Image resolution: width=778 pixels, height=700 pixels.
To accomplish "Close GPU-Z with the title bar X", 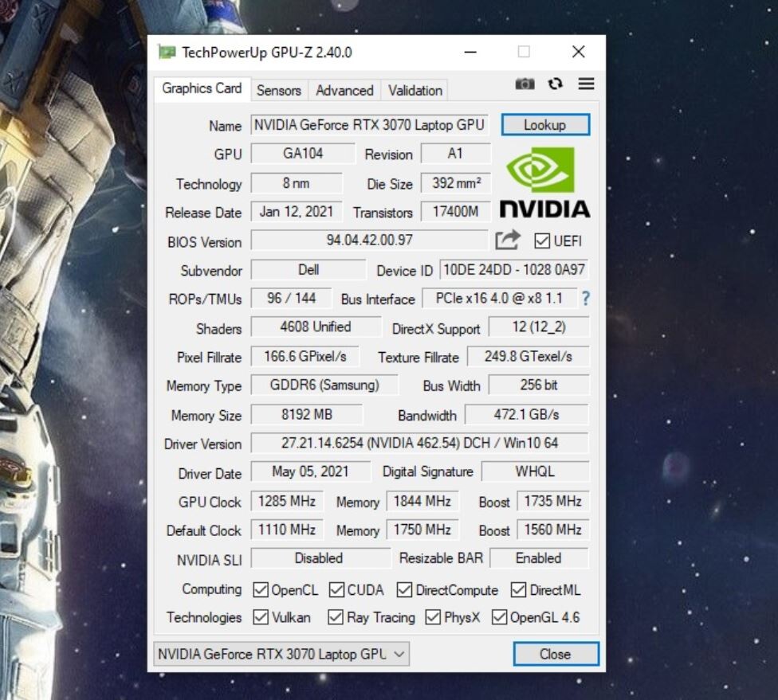I will click(x=579, y=52).
